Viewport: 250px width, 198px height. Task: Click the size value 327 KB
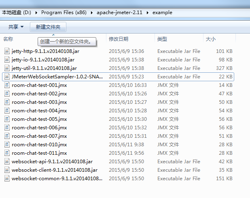[x=224, y=68]
